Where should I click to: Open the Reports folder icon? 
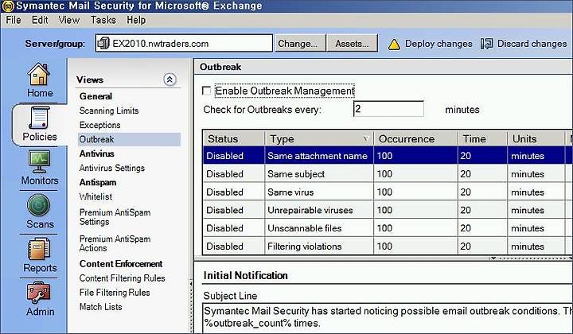pos(39,249)
